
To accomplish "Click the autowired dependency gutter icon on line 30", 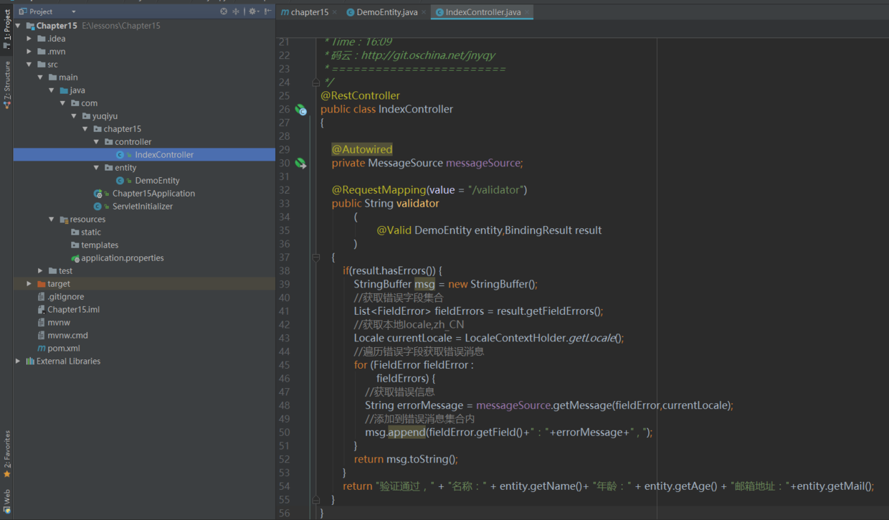I will [x=301, y=164].
